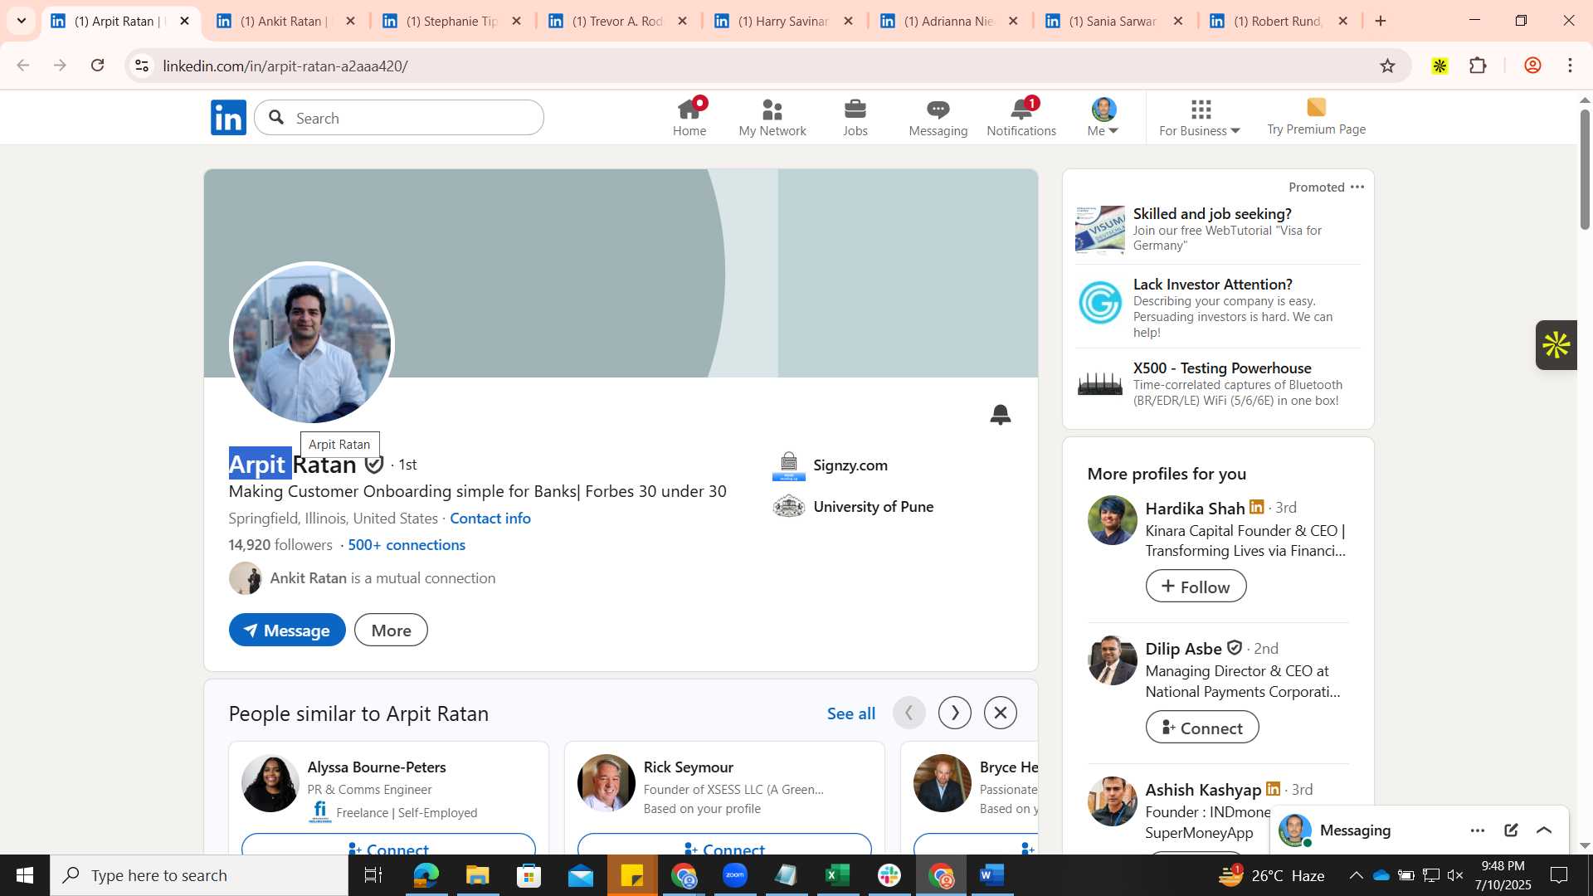Open Rick Seymour profile card
The image size is (1593, 896).
(724, 786)
